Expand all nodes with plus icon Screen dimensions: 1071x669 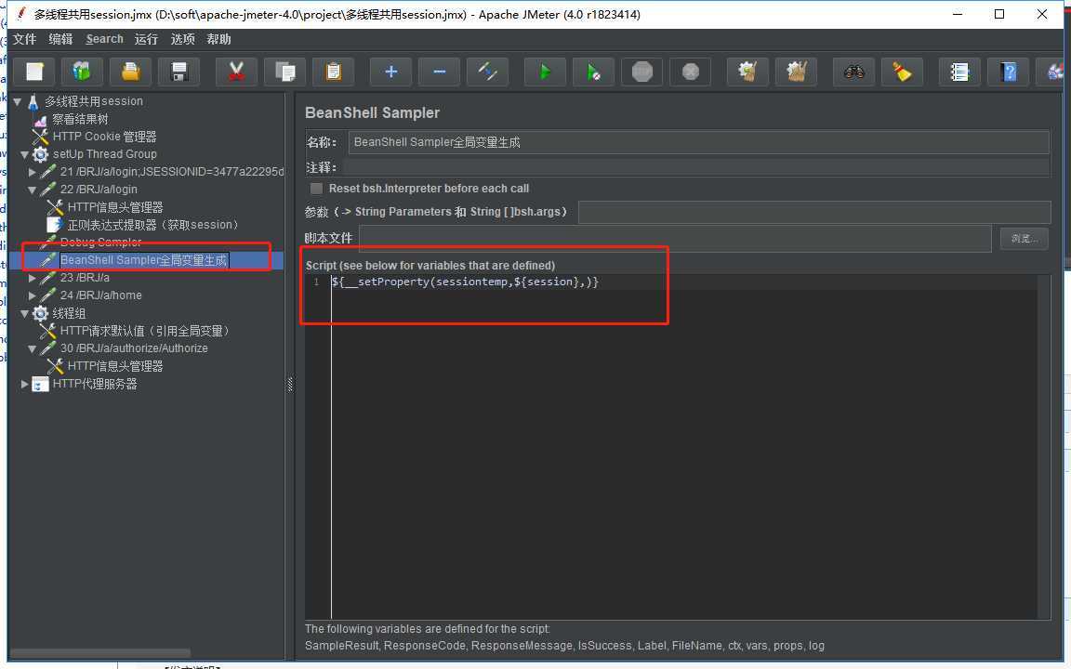tap(390, 72)
